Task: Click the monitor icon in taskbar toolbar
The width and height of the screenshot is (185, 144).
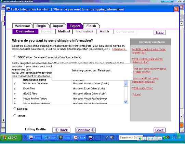Action: [112, 138]
